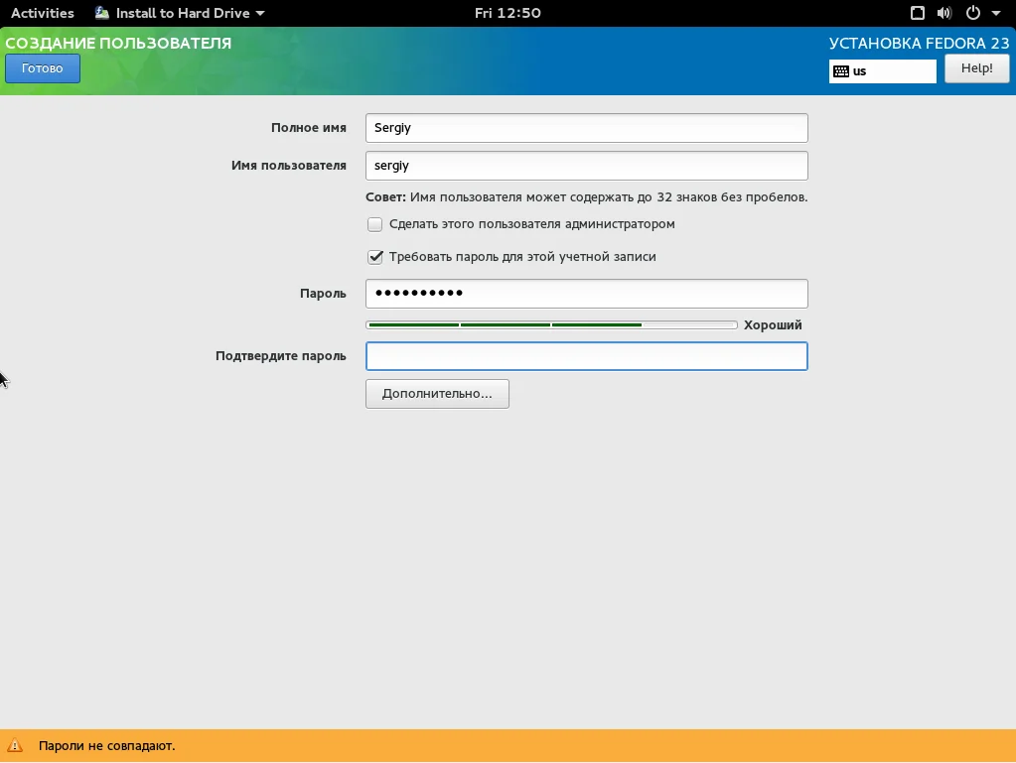
Task: Focus the Имя пользователя field containing sergiy
Action: (x=586, y=166)
